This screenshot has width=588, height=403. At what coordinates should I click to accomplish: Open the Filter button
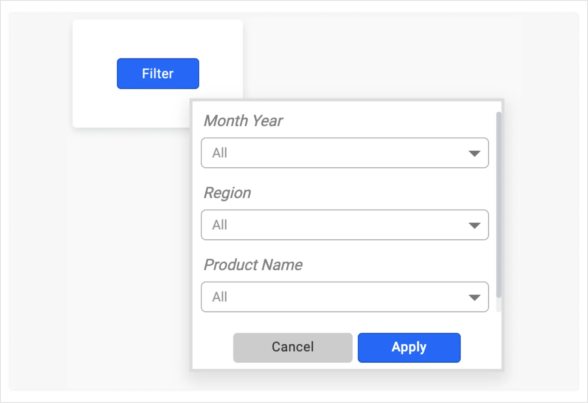point(158,73)
